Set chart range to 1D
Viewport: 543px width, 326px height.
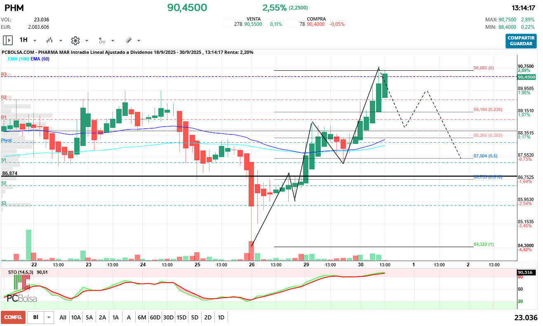click(221, 317)
